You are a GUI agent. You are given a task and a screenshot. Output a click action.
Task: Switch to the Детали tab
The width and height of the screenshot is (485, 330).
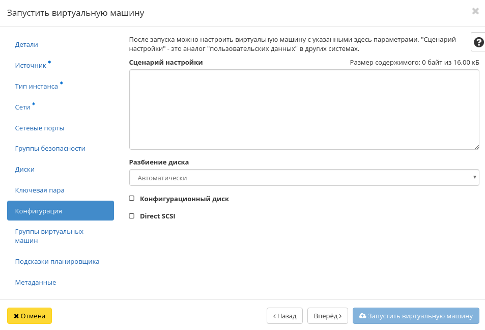pyautogui.click(x=26, y=44)
